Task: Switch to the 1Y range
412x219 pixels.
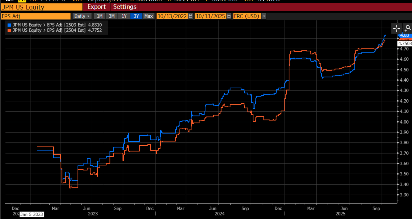Action: click(124, 16)
